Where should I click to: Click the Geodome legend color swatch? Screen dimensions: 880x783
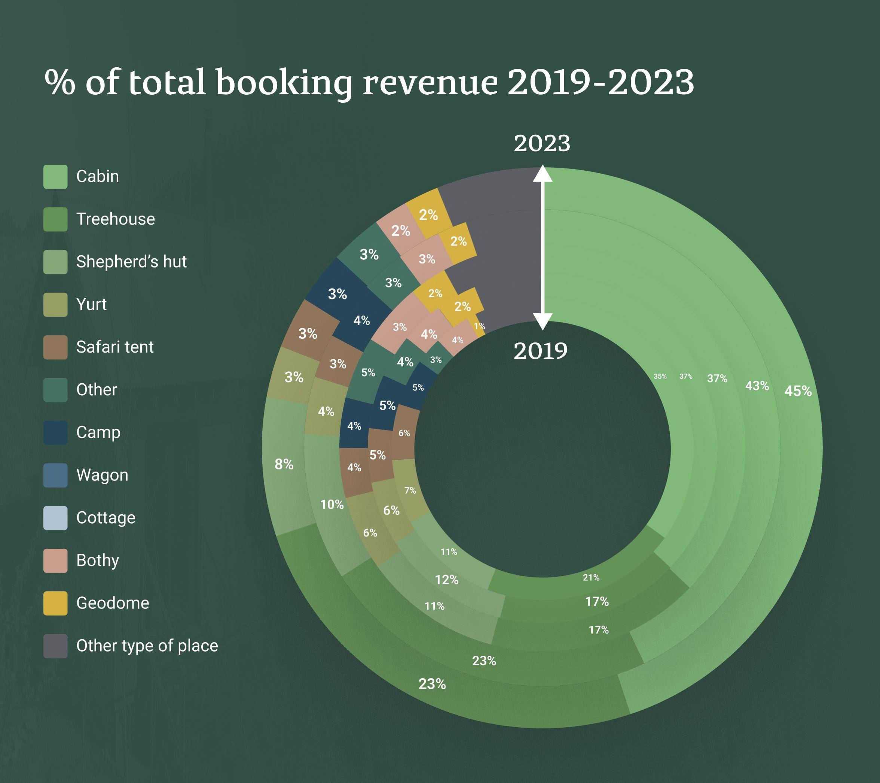pos(55,603)
